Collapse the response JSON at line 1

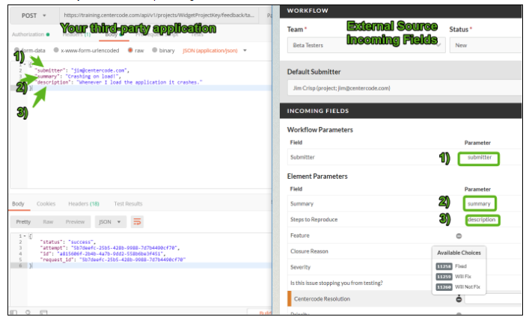click(25, 236)
